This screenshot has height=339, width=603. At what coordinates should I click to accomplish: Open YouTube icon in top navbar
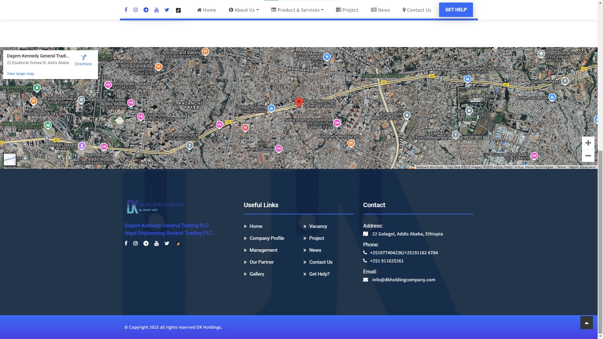156,10
